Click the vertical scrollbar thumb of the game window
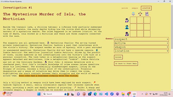Viewport: 173px width, 97px height. [x=172, y=27]
